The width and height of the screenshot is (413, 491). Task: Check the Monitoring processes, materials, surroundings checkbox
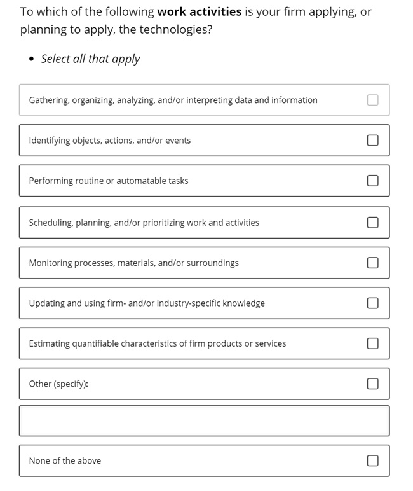[x=372, y=263]
